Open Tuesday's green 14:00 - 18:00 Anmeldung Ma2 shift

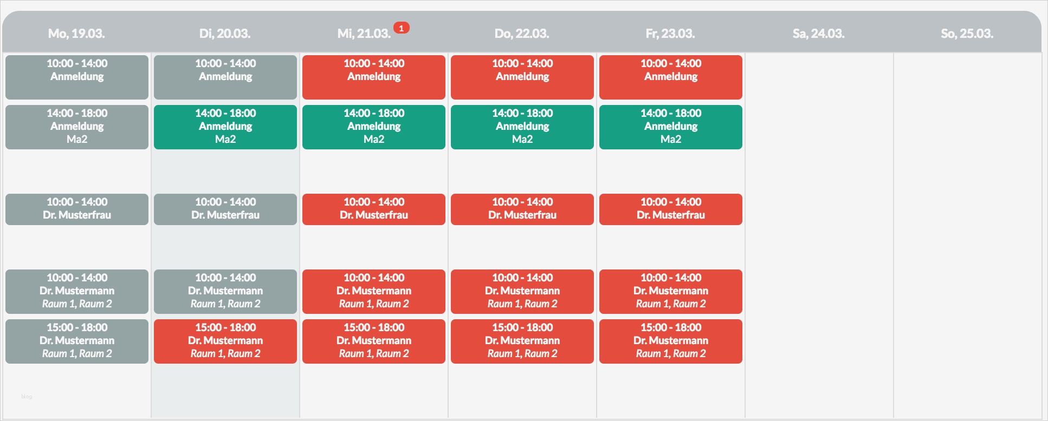click(x=225, y=127)
